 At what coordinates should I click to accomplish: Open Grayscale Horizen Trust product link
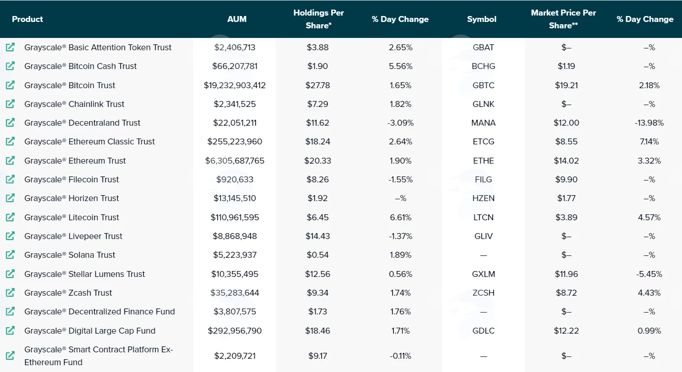pos(71,198)
